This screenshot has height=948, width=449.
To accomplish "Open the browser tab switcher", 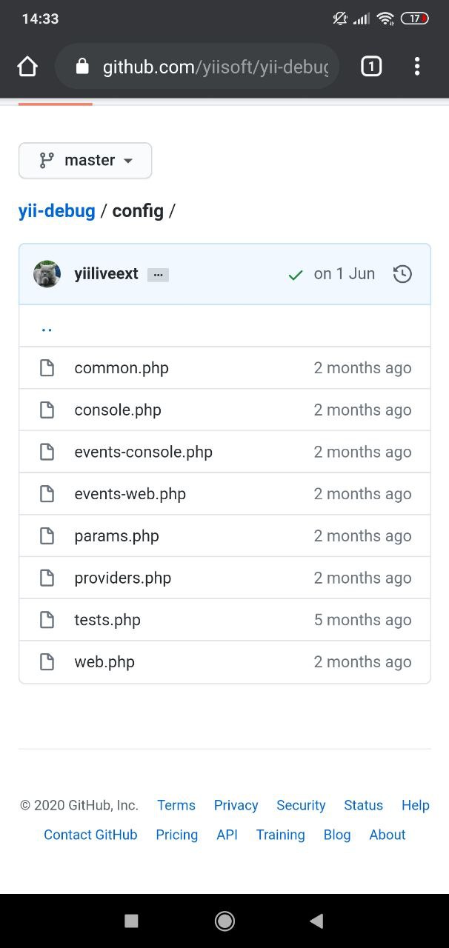I will tap(371, 67).
